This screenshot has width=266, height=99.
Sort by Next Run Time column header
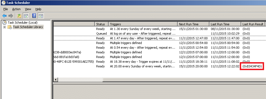click(193, 24)
